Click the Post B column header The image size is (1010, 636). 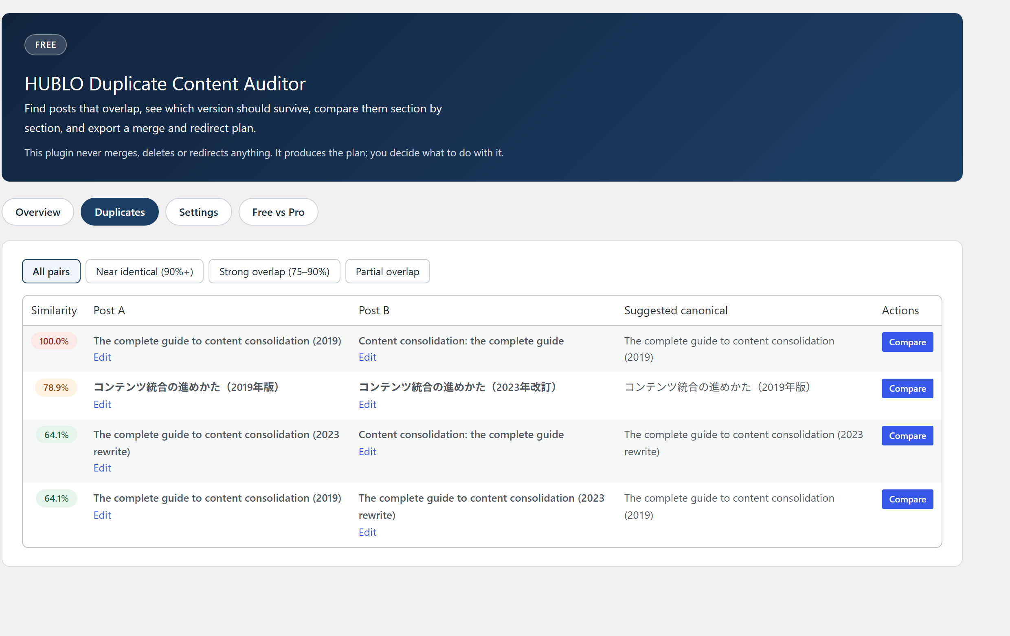[x=374, y=311]
